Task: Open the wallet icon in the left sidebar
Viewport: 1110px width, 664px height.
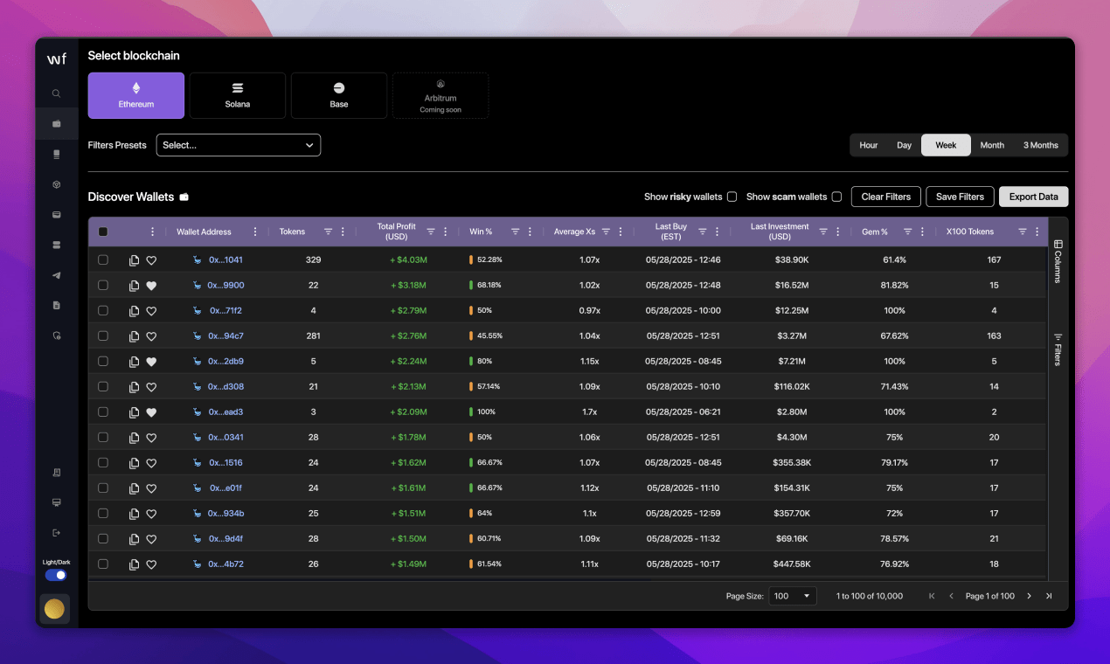Action: coord(56,124)
